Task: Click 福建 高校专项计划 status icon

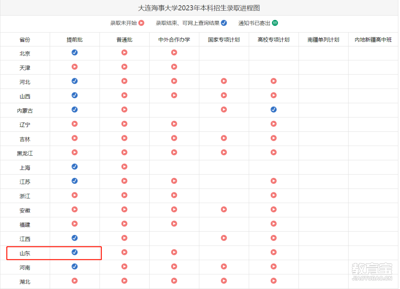Action: point(273,224)
